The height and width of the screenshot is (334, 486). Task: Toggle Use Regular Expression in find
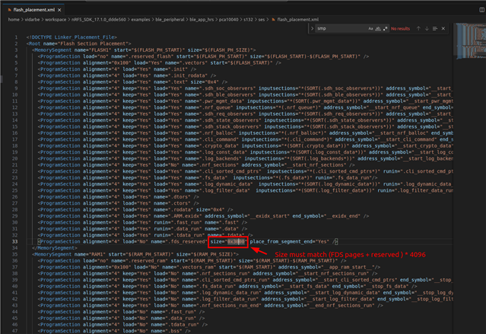coord(385,27)
